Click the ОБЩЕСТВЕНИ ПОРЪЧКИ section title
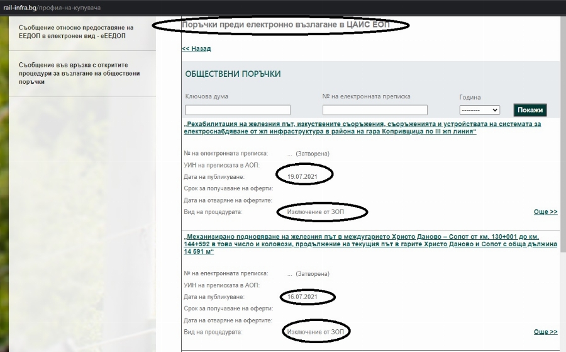566x352 pixels. [x=233, y=74]
